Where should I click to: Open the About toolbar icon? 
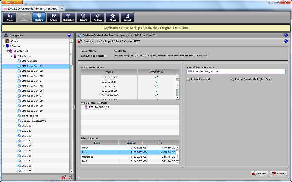pos(112,17)
